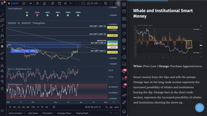Set the chart range to 6M
207x116 pixels.
28,107
